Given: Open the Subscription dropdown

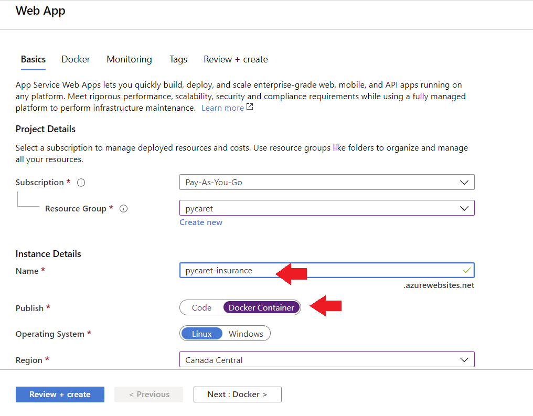Looking at the screenshot, I should [x=326, y=182].
